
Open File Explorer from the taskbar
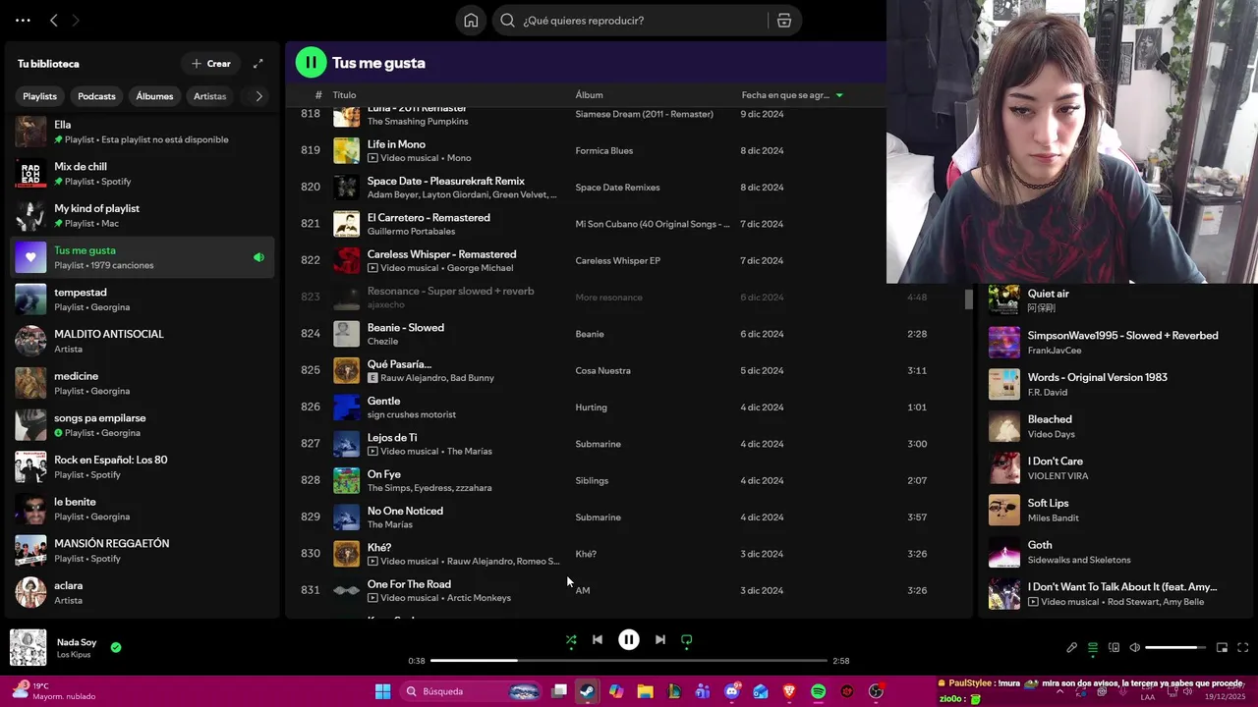click(645, 691)
